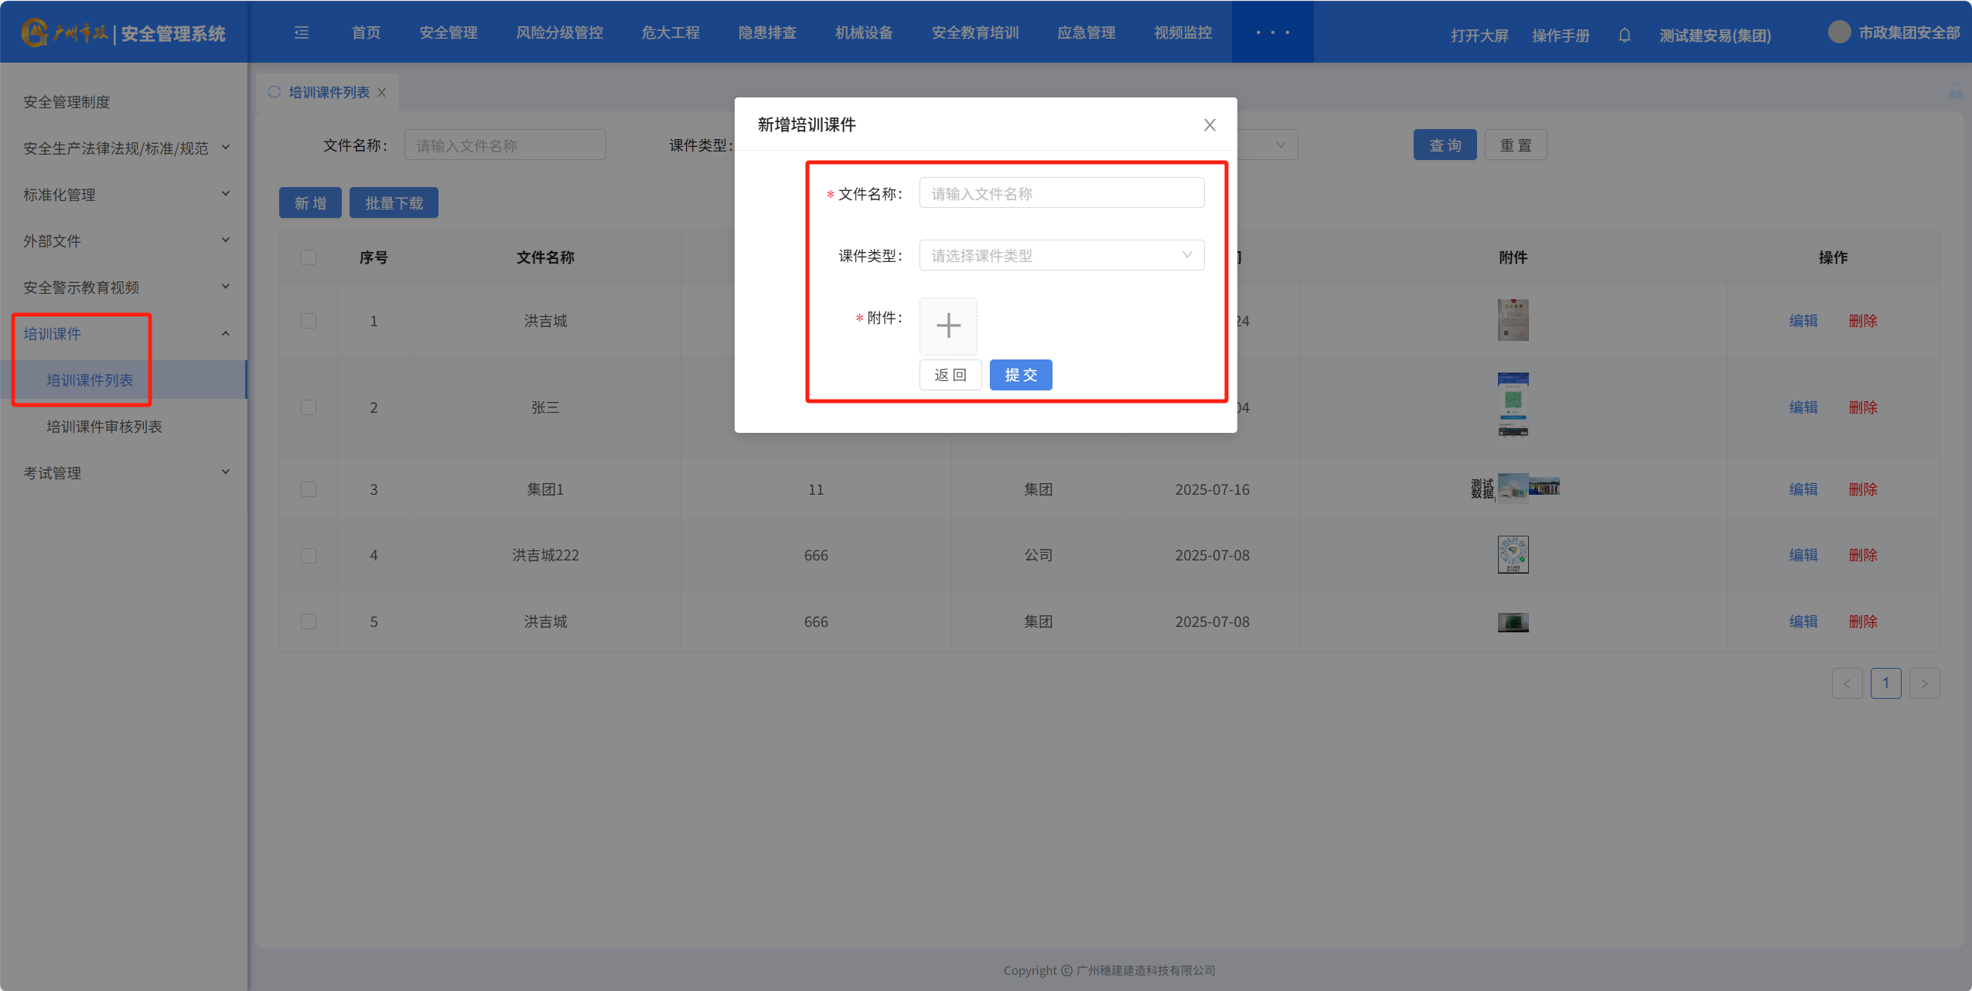Image resolution: width=1972 pixels, height=991 pixels.
Task: Click the 返回 button
Action: 950,375
